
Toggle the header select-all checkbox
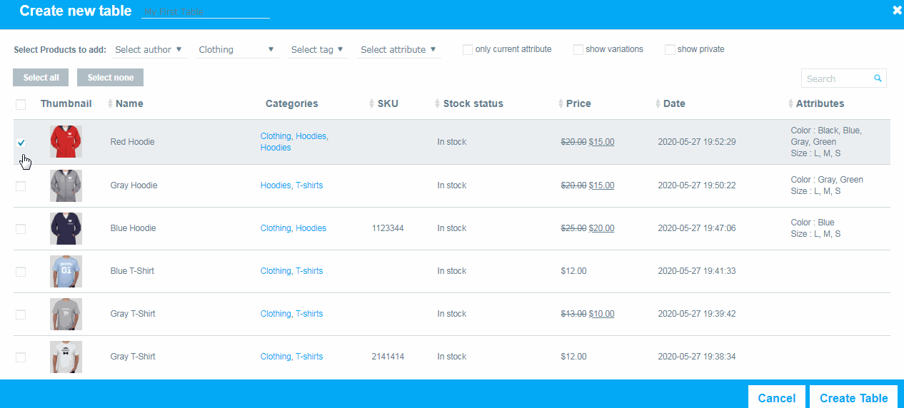[21, 105]
